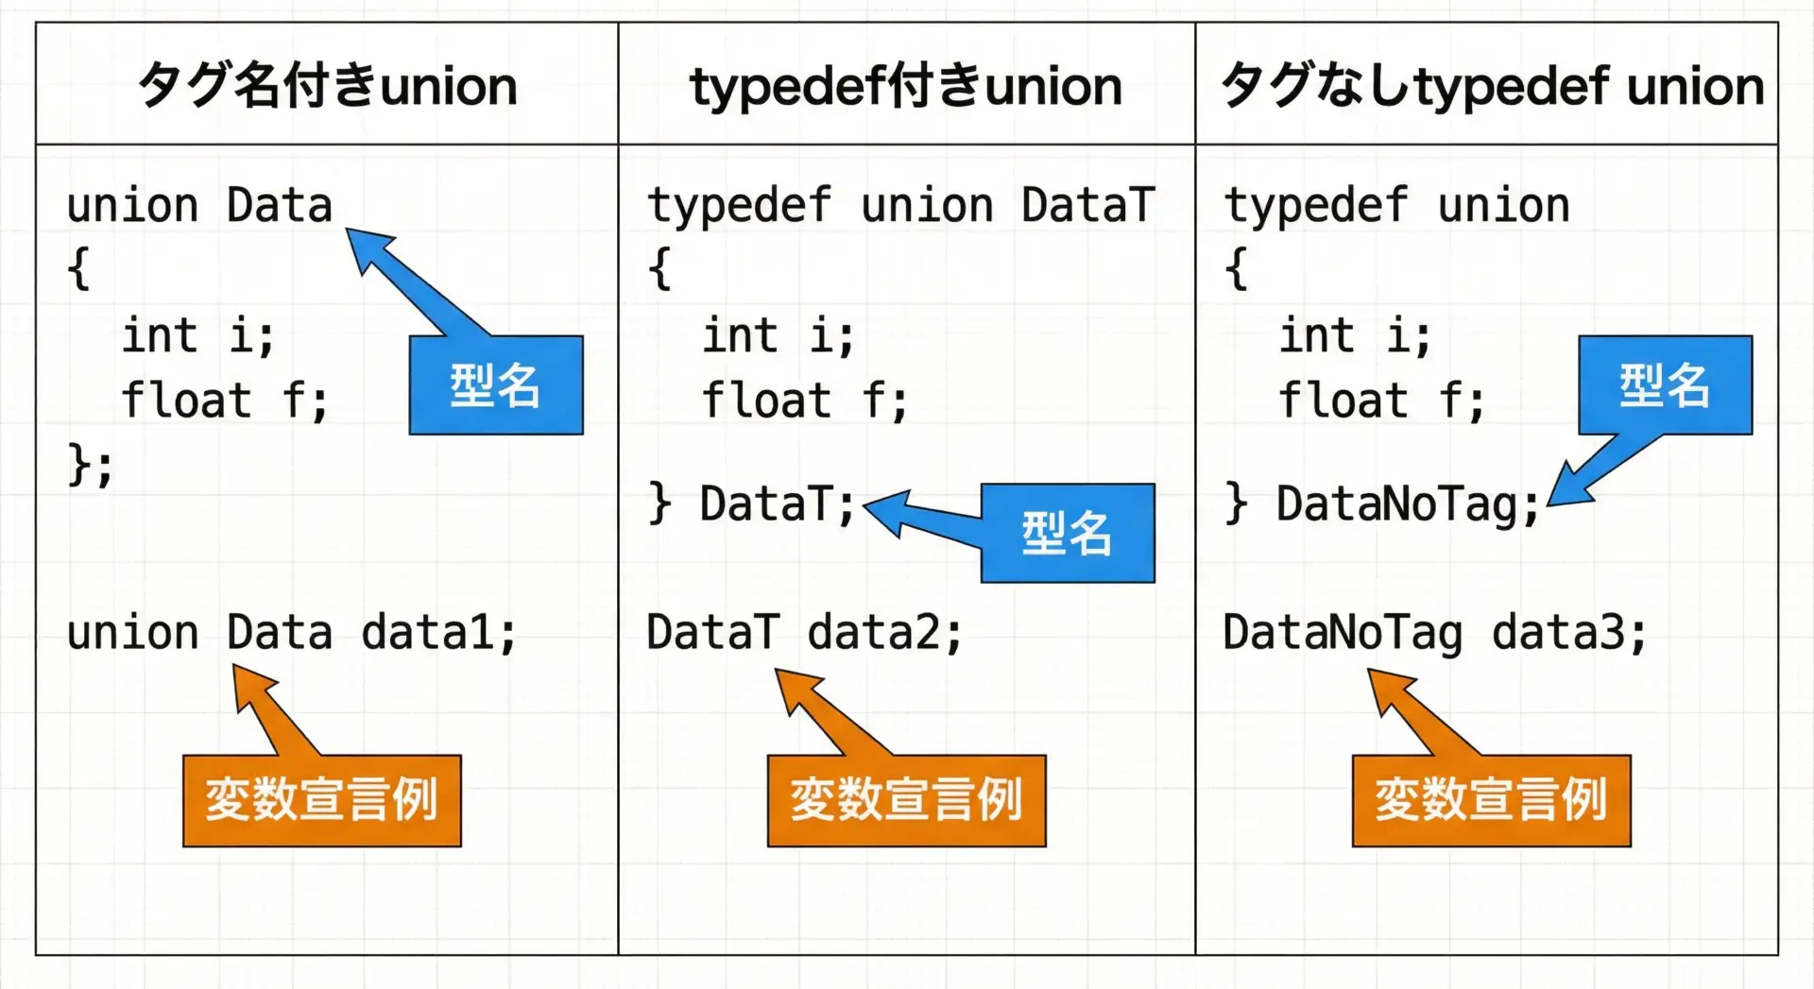Viewport: 1814px width, 989px height.
Task: Click the "typedef union DataT" code line
Action: pyautogui.click(x=900, y=206)
